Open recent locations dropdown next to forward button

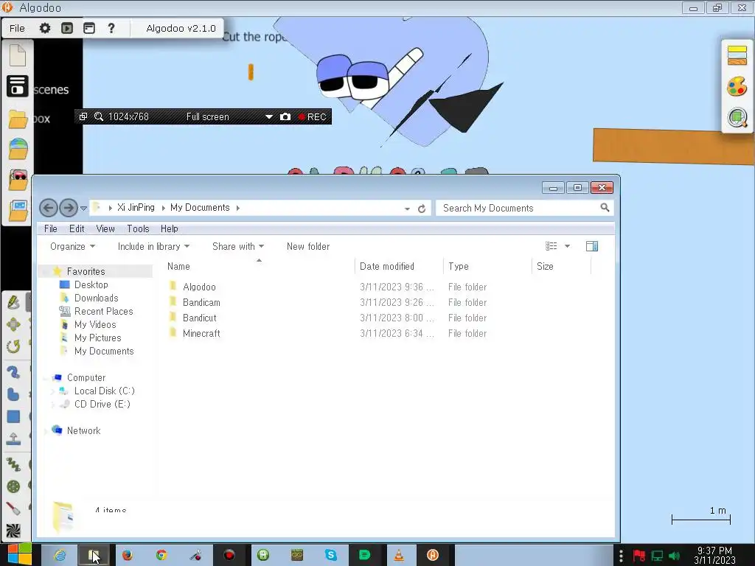[83, 209]
